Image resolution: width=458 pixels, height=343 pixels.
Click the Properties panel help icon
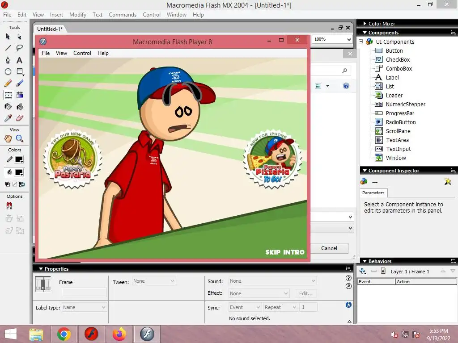[348, 278]
